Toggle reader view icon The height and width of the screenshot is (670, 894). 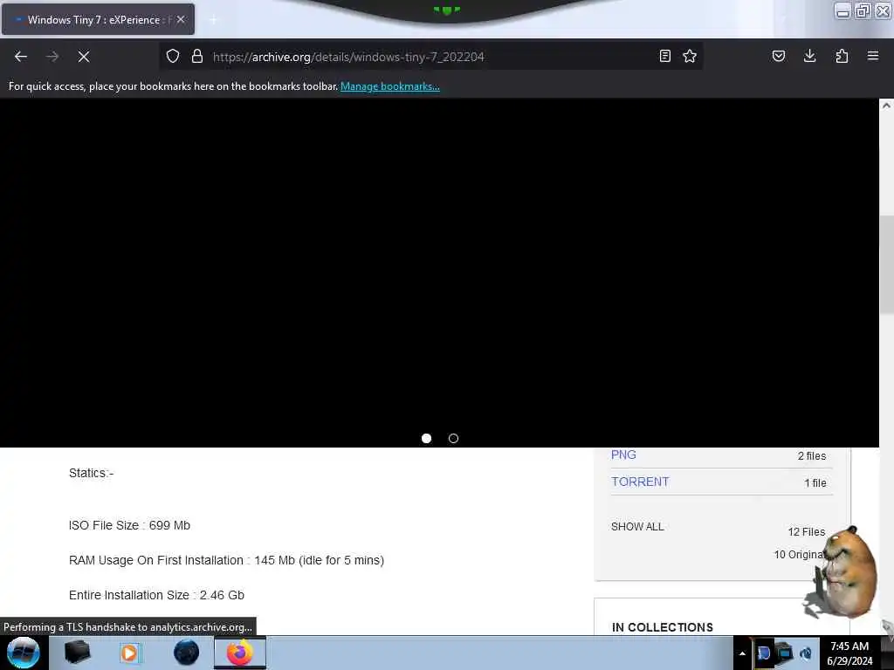(664, 56)
